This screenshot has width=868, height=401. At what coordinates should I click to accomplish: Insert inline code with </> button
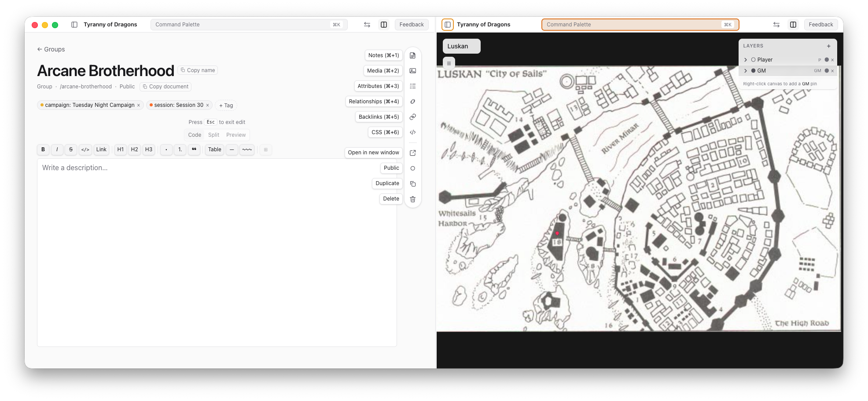[x=85, y=149]
